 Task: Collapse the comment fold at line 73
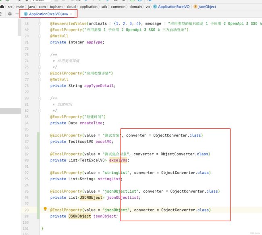40,55
